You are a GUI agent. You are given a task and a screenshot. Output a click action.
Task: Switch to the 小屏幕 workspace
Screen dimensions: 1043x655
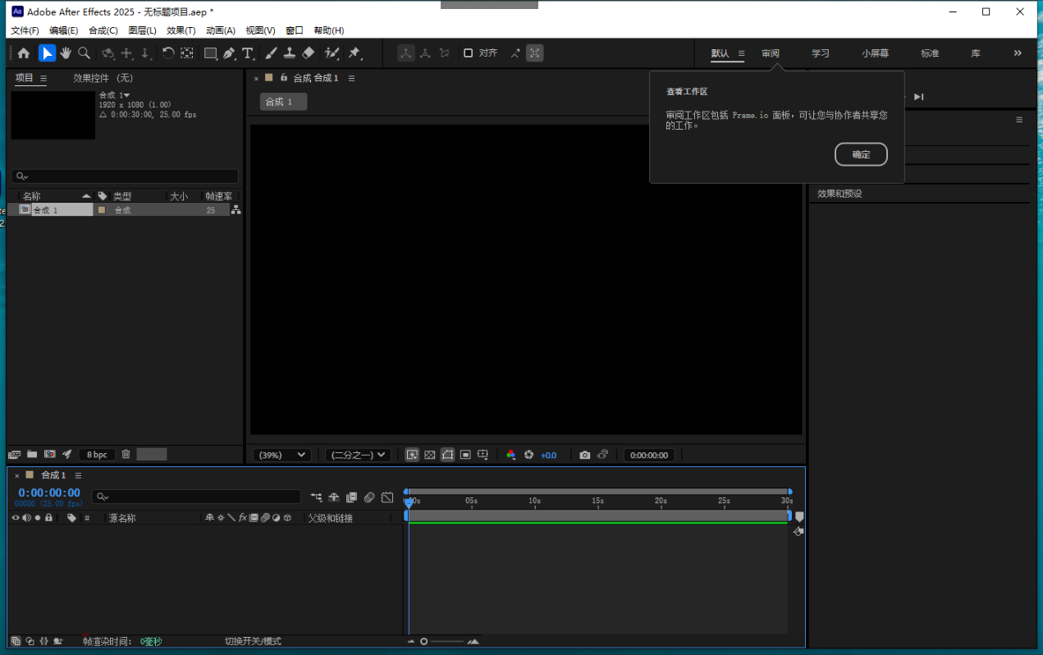click(876, 53)
